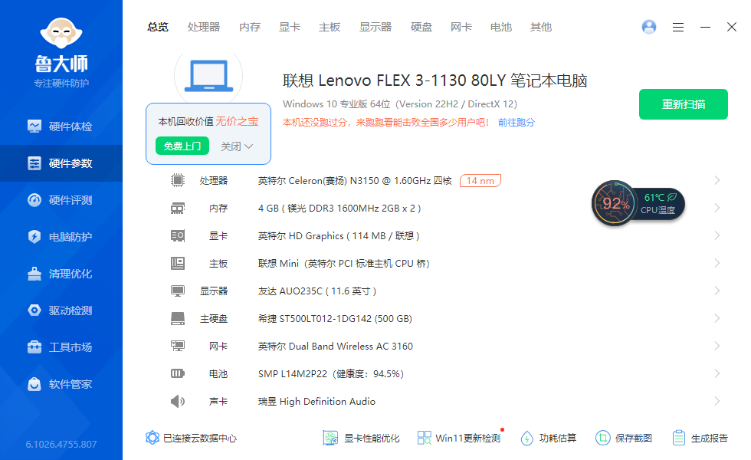This screenshot has height=460, width=751.
Task: Select 硬件参数 sidebar item
Action: tap(61, 163)
